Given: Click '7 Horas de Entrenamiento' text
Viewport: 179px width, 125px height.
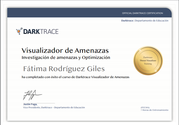Looking at the screenshot, I should coord(155,110).
